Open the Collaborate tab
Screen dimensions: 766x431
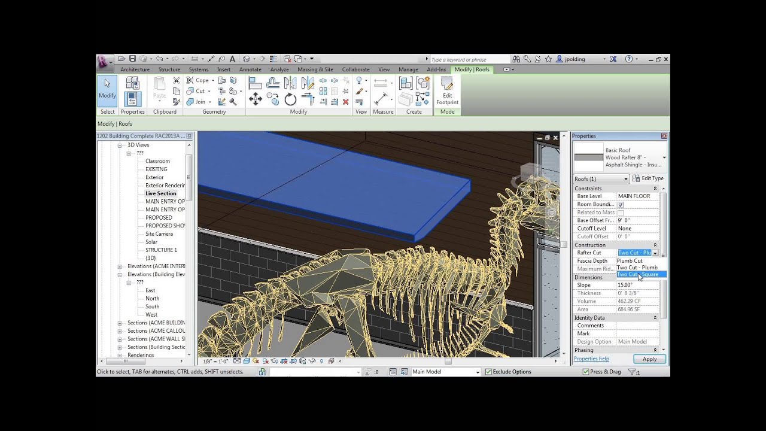355,69
